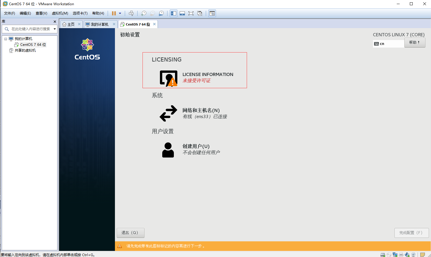431x257 pixels.
Task: Open the 虚拟机(M) menu
Action: tap(60, 13)
